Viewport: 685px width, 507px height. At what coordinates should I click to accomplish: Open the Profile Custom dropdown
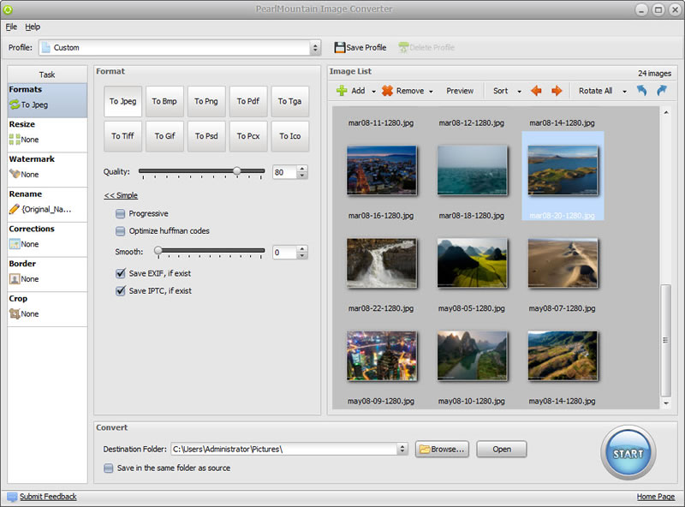point(315,48)
